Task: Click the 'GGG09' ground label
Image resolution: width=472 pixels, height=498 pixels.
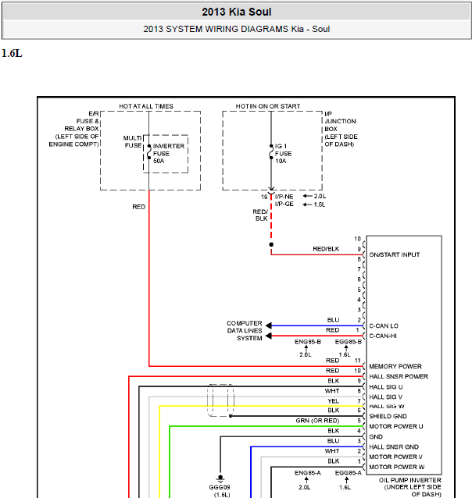Action: click(220, 487)
